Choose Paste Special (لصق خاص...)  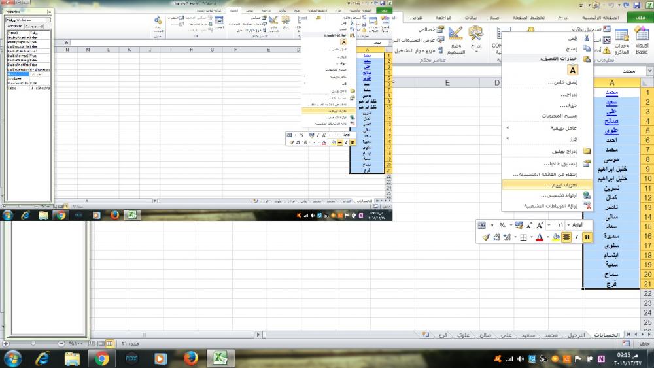pos(547,82)
